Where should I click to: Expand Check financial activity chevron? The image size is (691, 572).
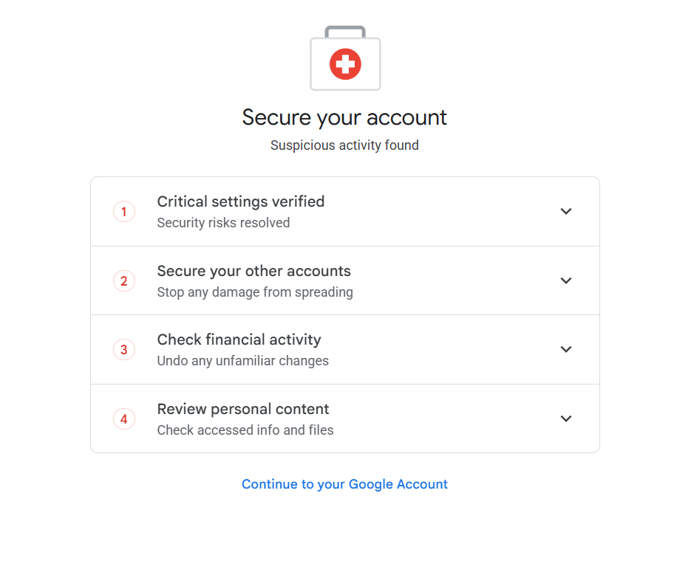[566, 349]
